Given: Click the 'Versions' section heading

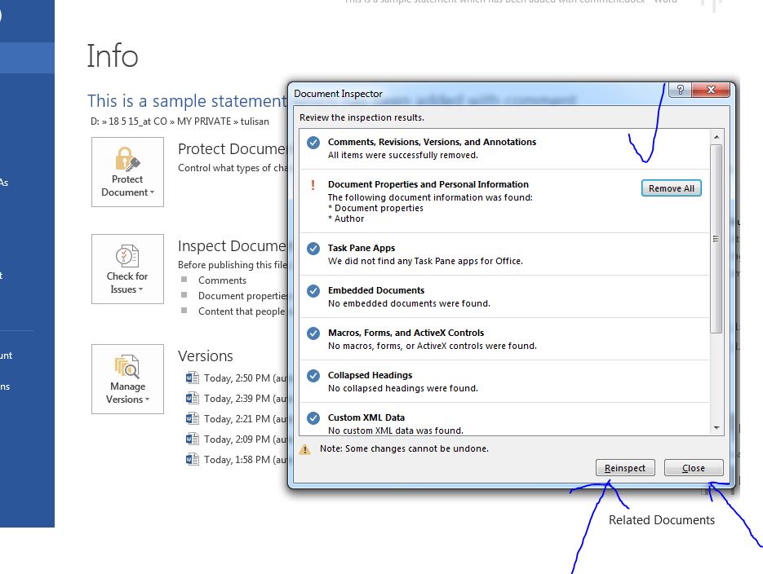Looking at the screenshot, I should [206, 356].
